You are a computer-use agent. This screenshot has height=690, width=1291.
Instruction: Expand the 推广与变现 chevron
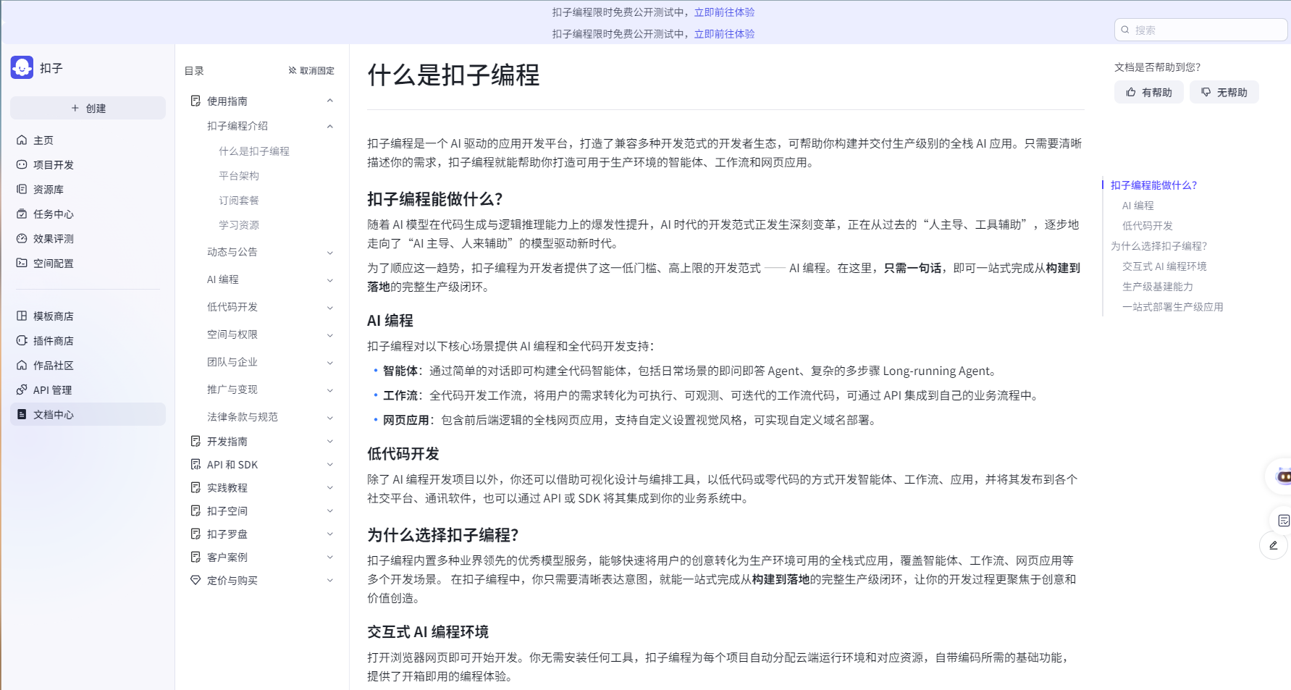tap(330, 390)
